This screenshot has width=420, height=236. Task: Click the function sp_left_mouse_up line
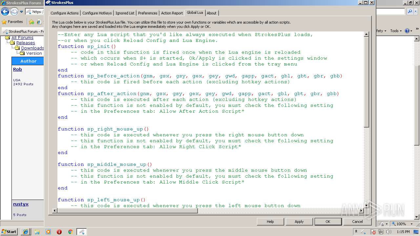tap(102, 200)
